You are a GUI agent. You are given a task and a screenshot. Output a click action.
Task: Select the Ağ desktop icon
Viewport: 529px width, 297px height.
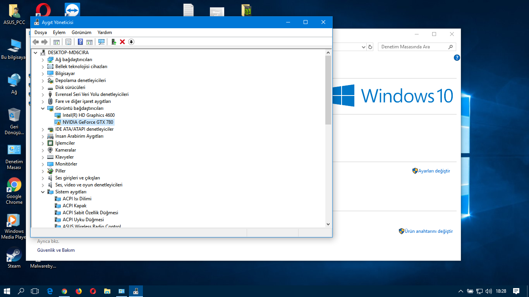tap(14, 84)
